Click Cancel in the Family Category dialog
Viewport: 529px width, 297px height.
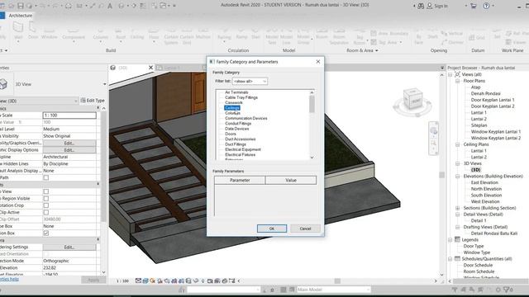305,229
